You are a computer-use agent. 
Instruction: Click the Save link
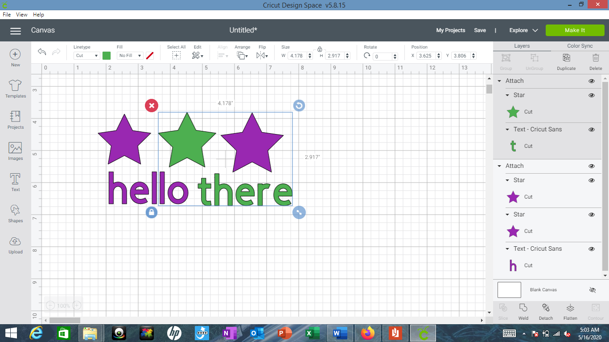pyautogui.click(x=480, y=30)
